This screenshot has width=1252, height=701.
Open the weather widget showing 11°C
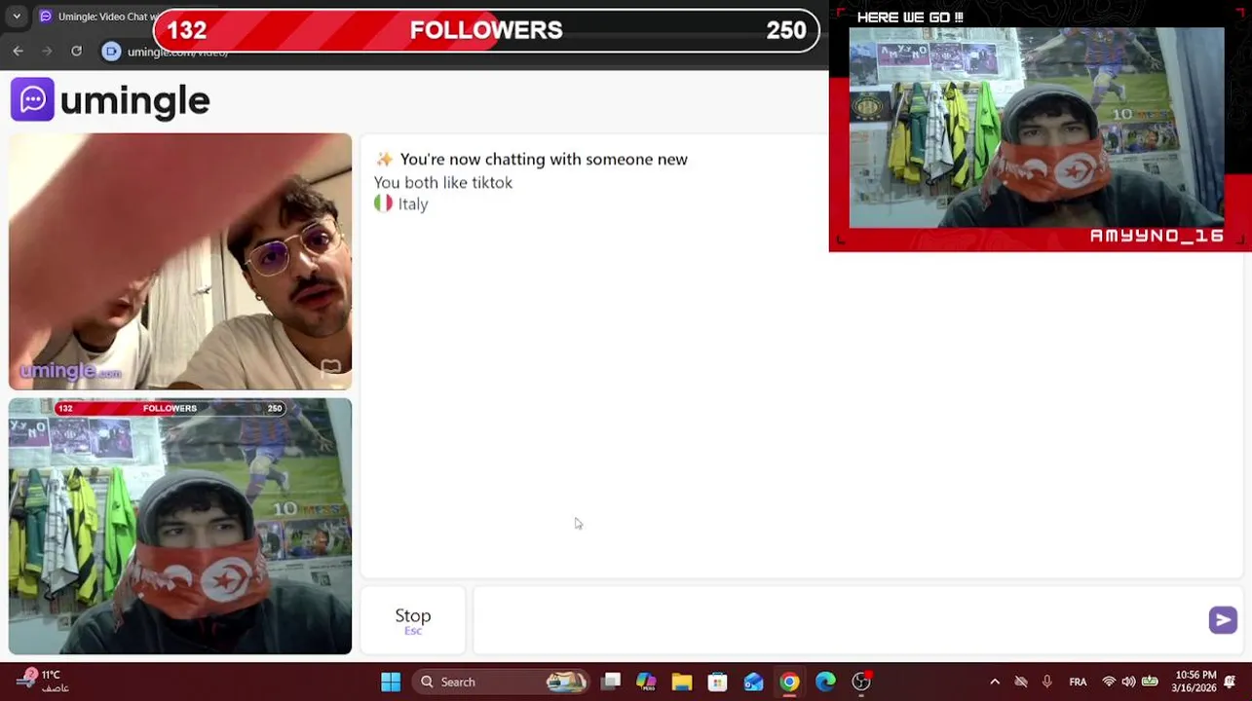[x=44, y=681]
